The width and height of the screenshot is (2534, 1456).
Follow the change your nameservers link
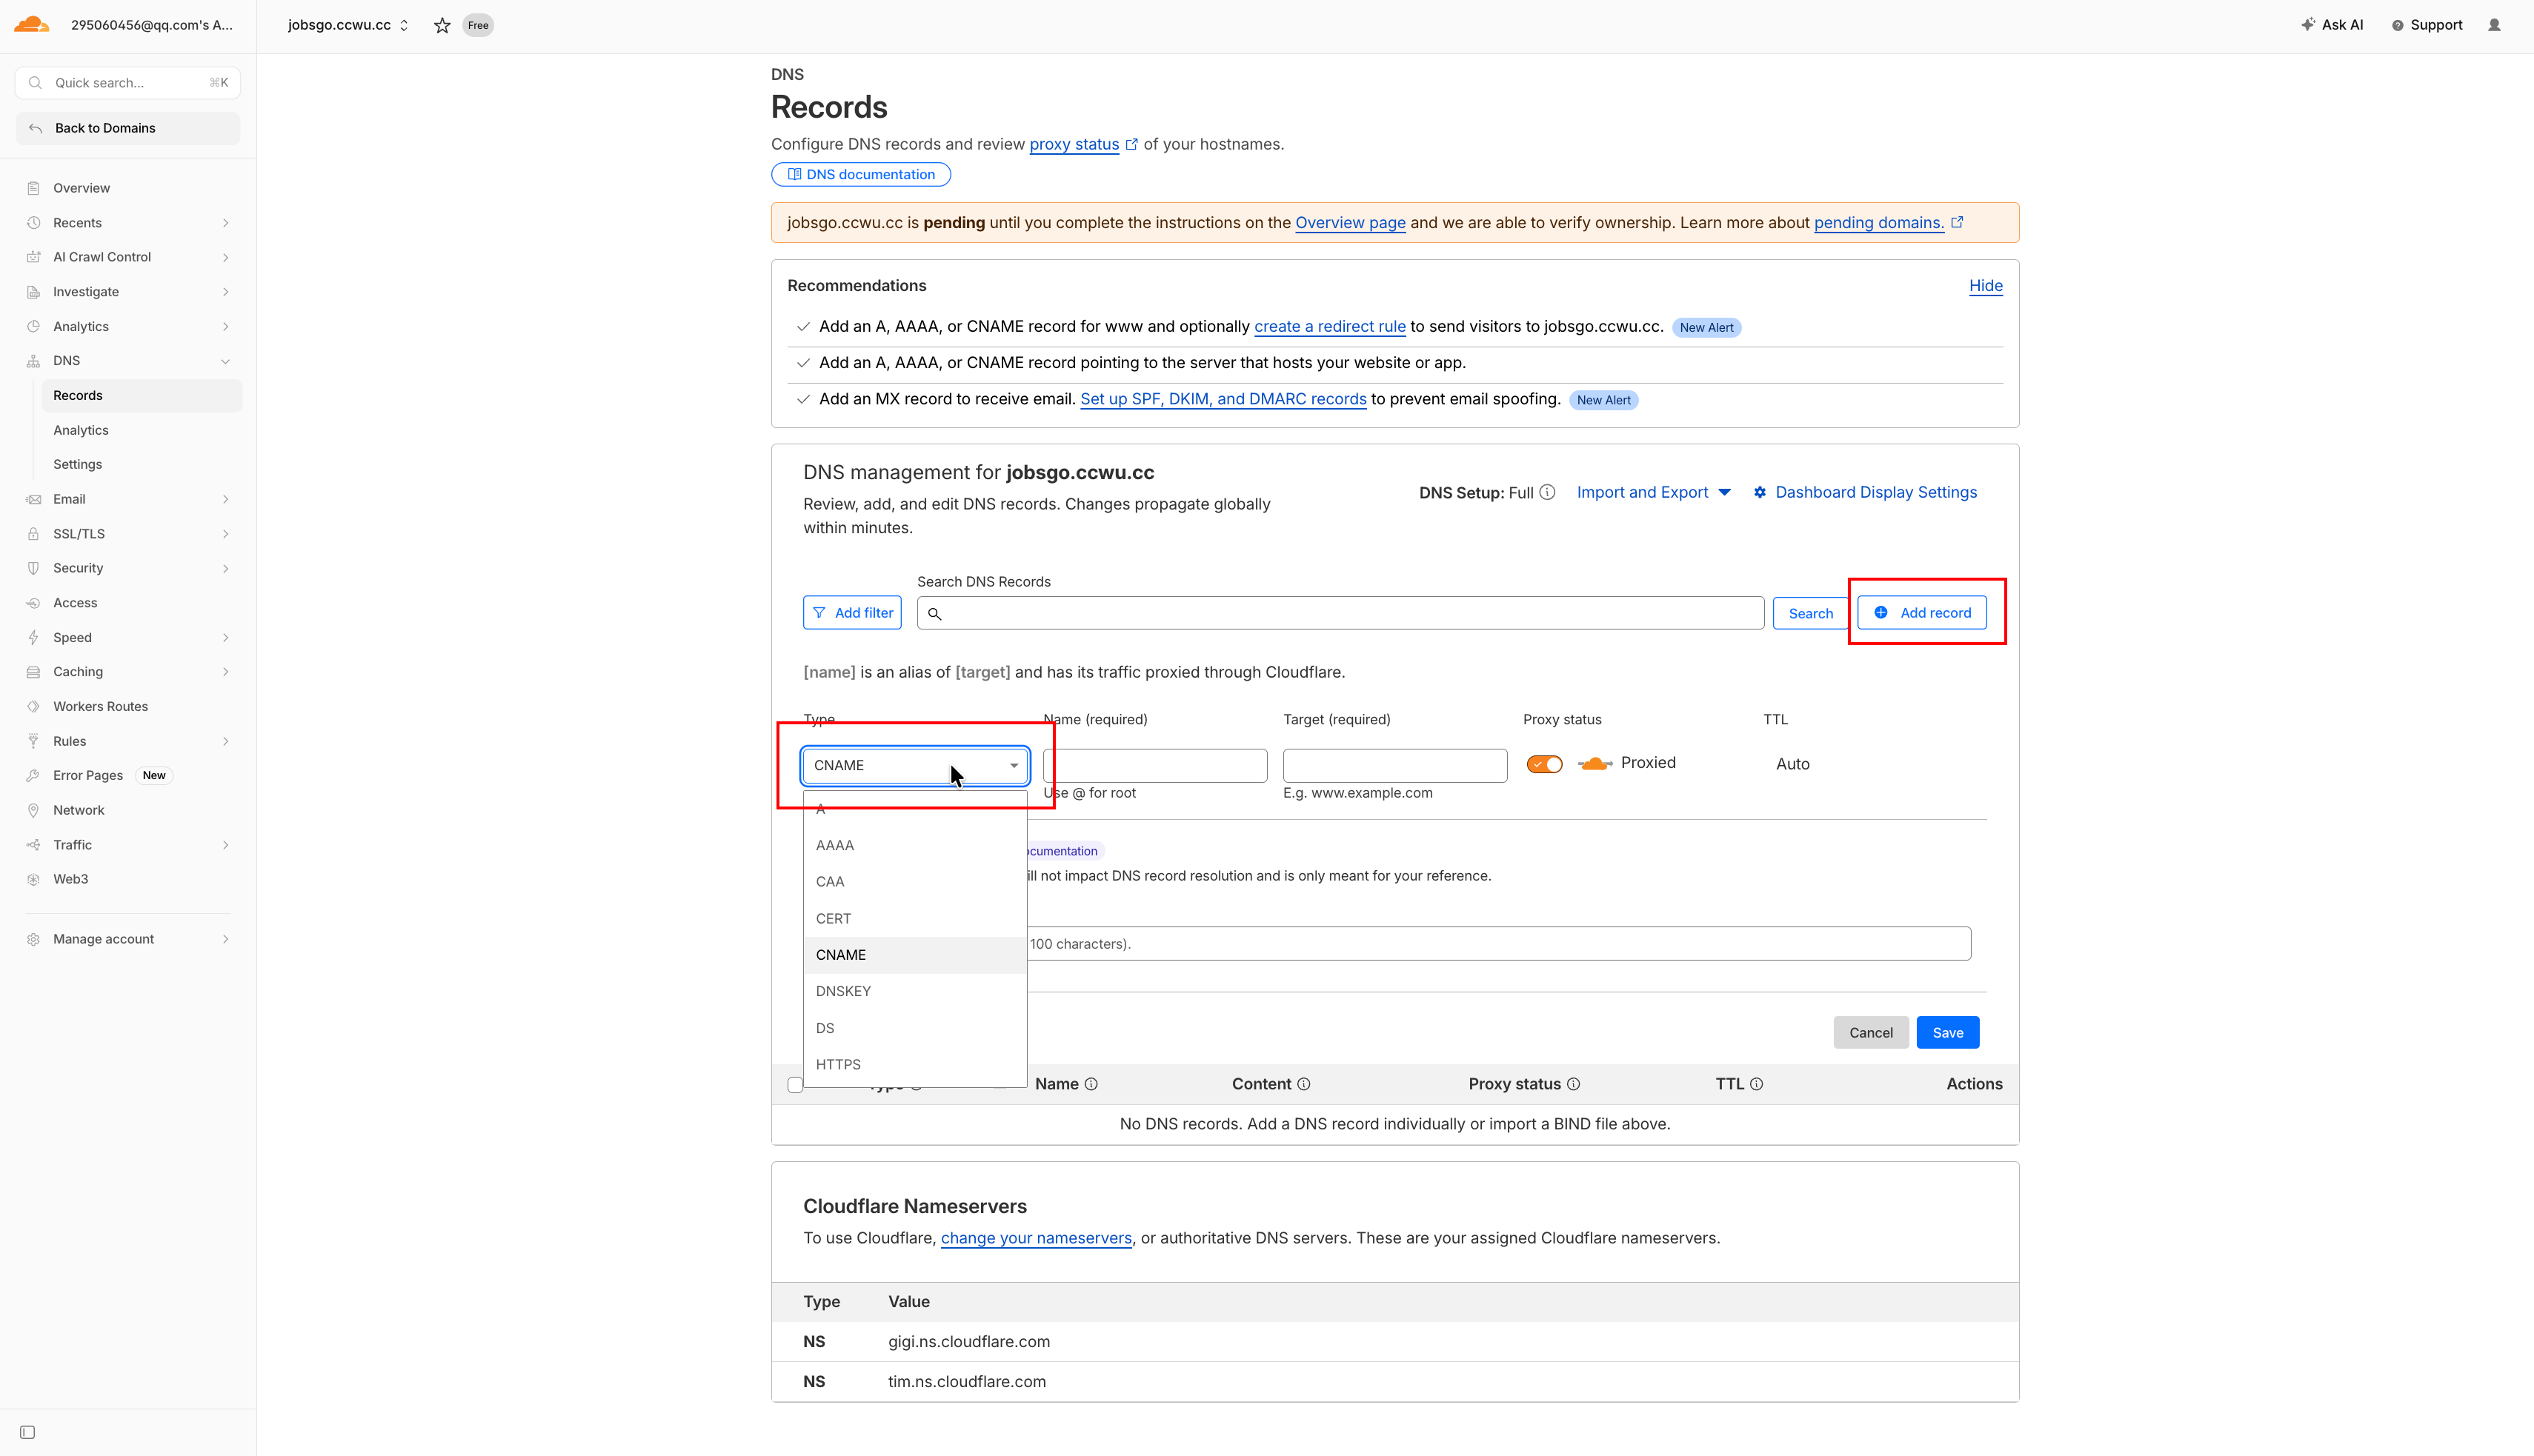tap(1037, 1238)
